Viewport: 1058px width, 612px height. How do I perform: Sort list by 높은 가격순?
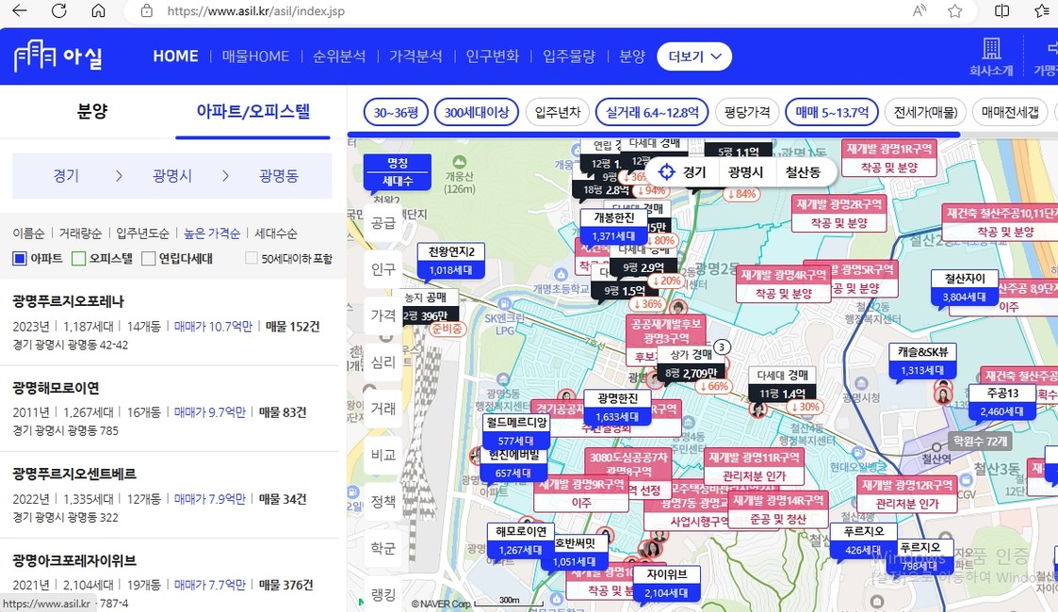click(212, 234)
